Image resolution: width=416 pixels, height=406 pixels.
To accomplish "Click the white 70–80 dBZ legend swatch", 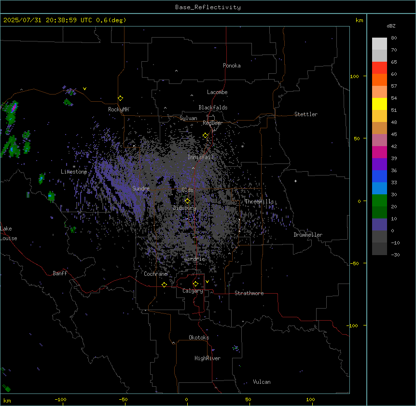I will (379, 44).
